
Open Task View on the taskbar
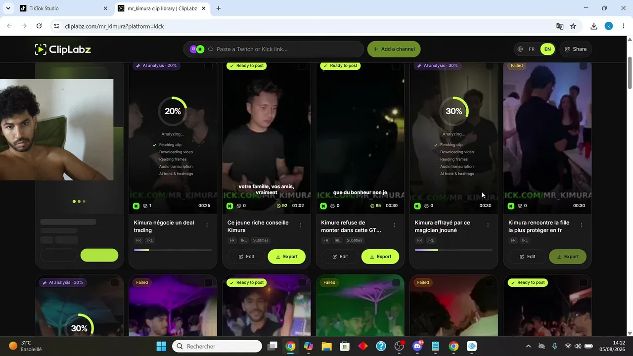click(272, 346)
